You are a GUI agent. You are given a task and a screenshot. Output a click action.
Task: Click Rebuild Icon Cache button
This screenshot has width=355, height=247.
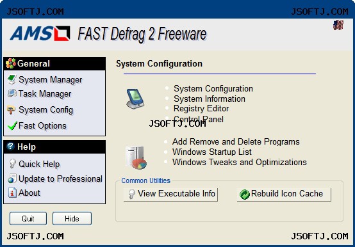[x=284, y=195]
